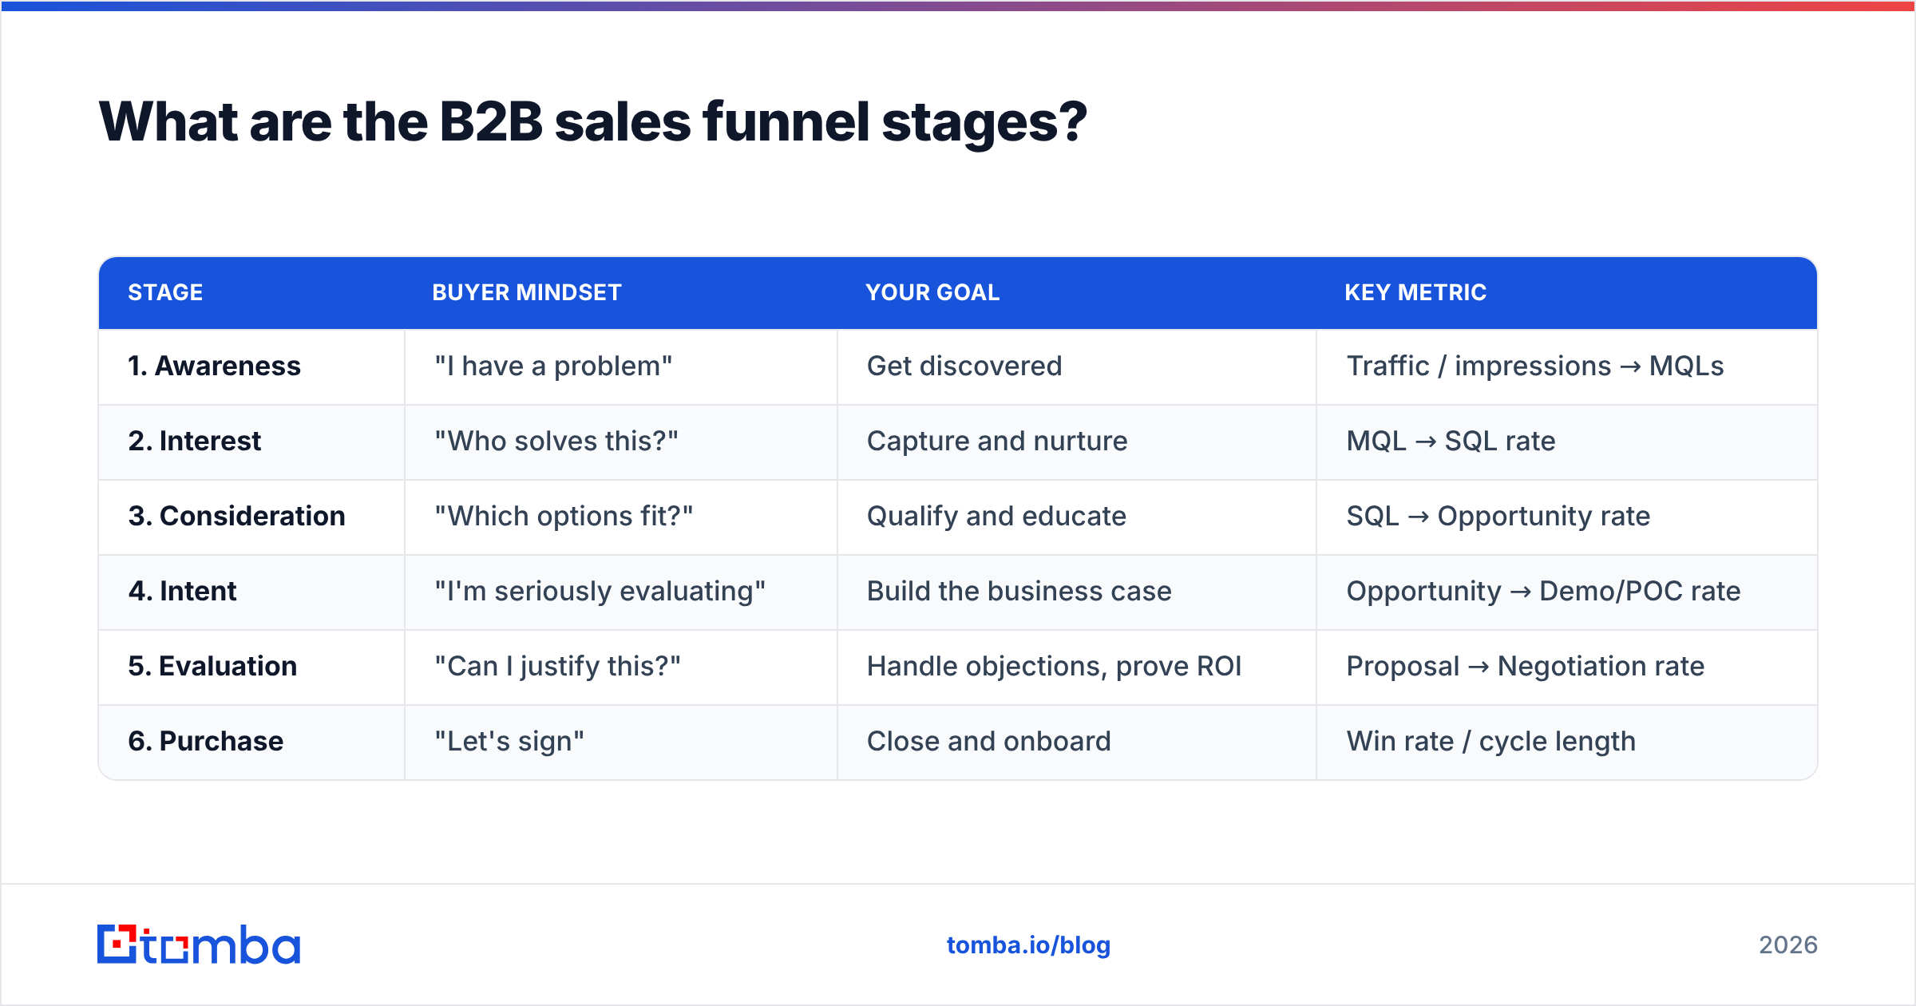Image resolution: width=1916 pixels, height=1006 pixels.
Task: Click the title "What are the B2B sales funnel stages?"
Action: (592, 122)
